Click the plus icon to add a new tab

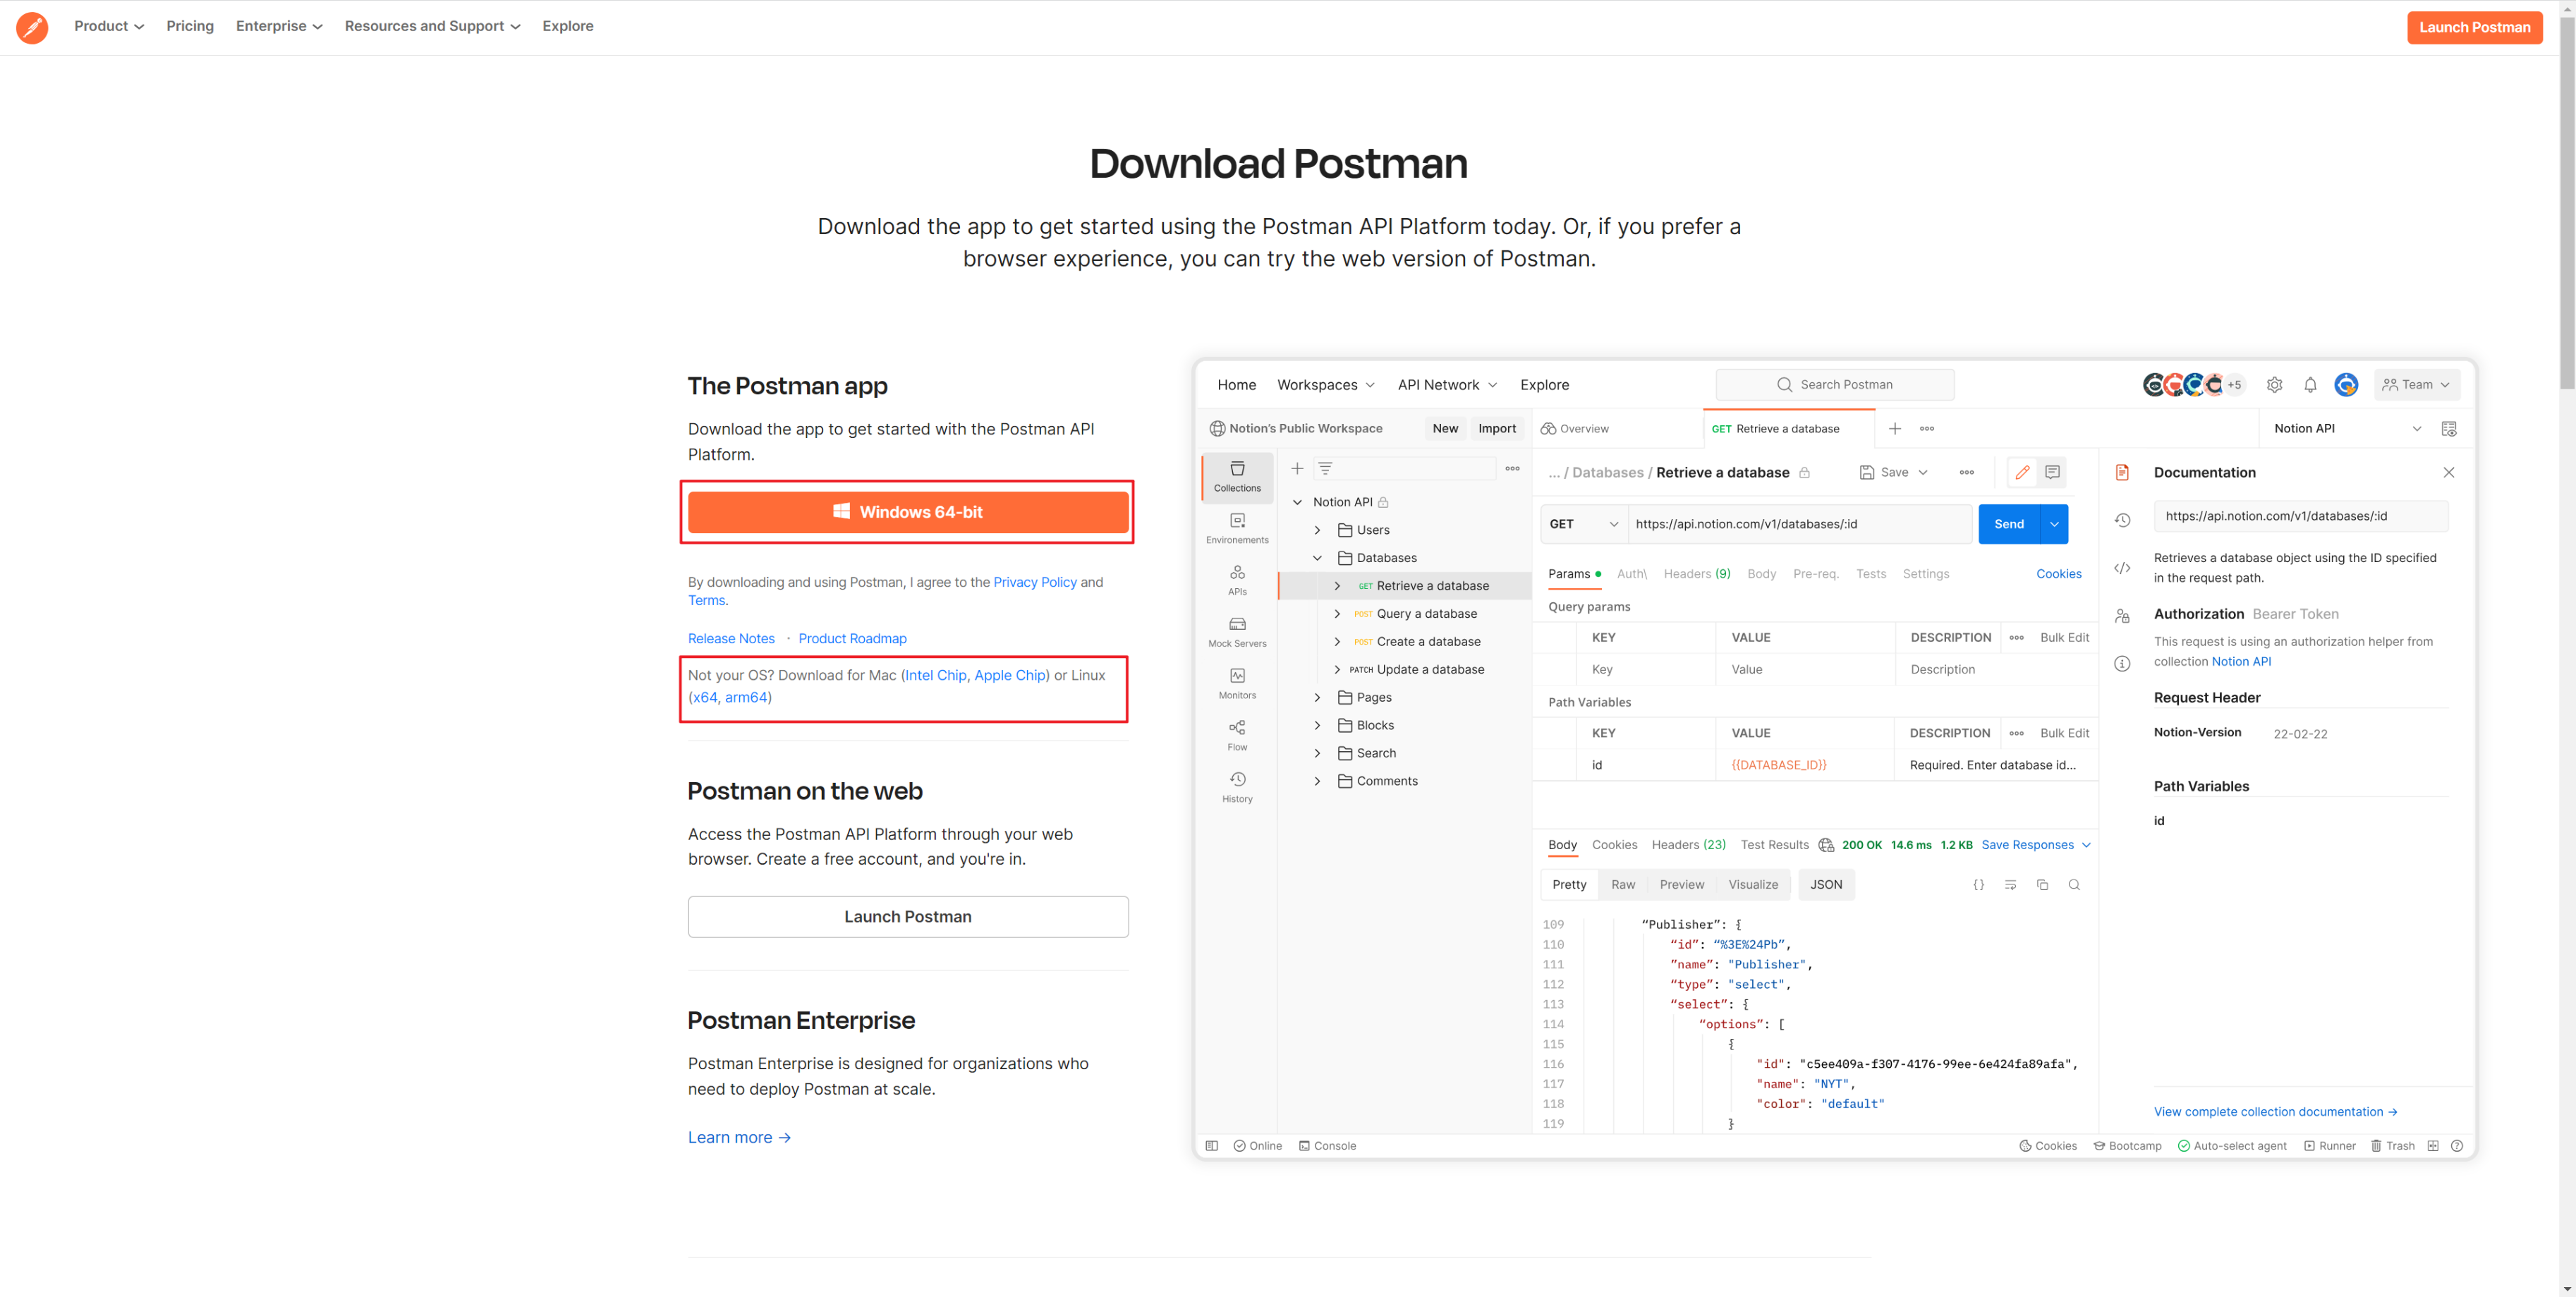coord(1894,428)
